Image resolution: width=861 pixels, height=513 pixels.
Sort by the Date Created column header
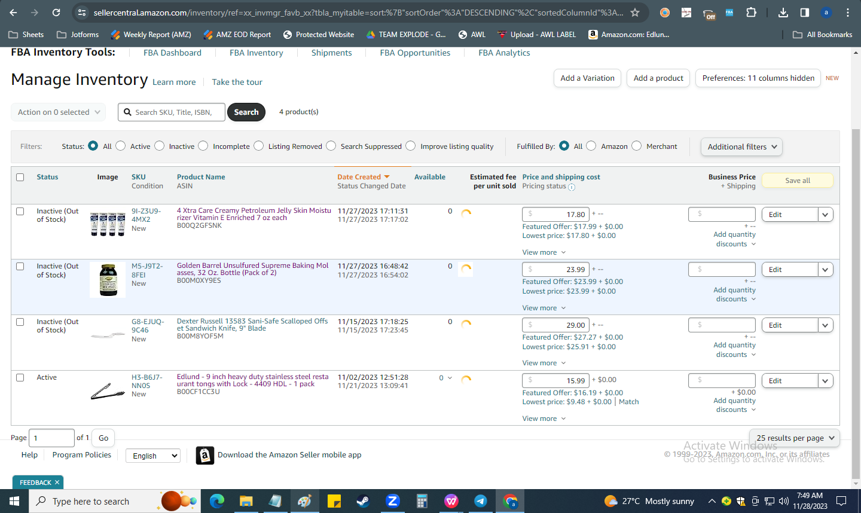click(364, 177)
